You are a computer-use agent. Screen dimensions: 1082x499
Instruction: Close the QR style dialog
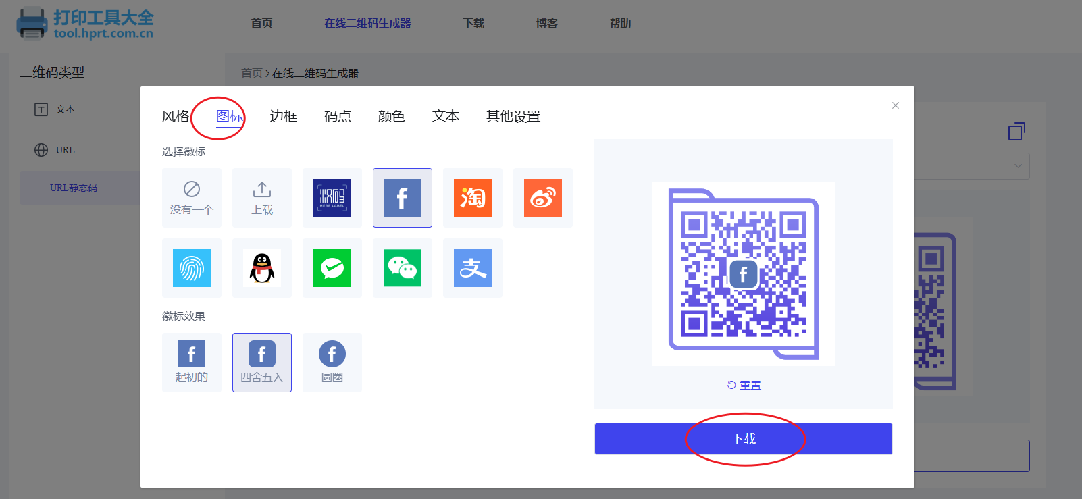click(x=896, y=105)
